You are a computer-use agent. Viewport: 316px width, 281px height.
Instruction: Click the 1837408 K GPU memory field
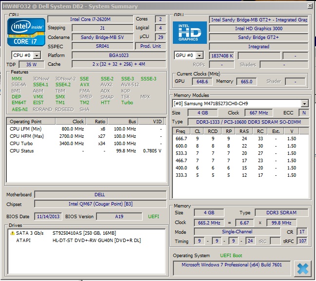[222, 56]
